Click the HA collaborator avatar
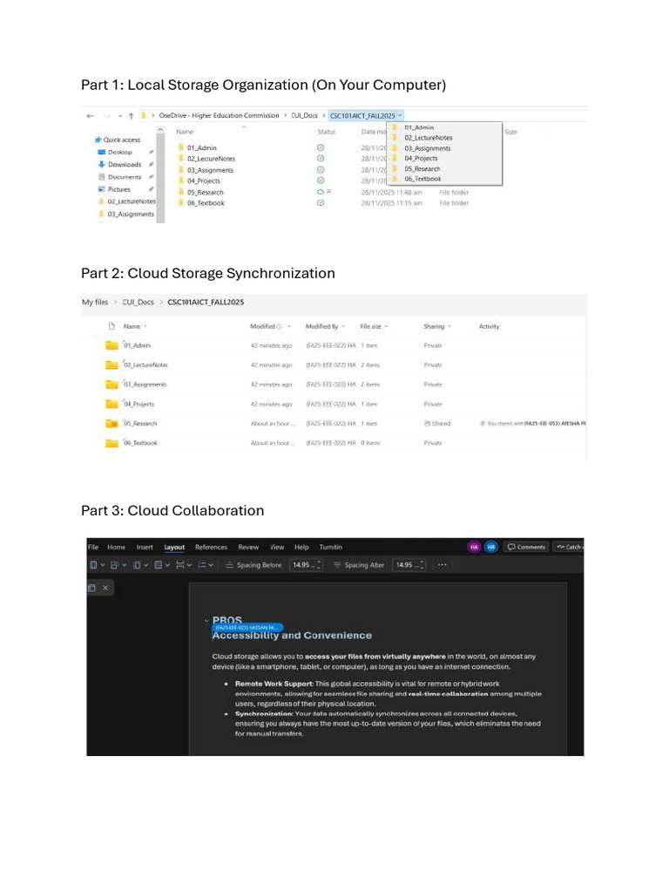This screenshot has width=669, height=893. (x=474, y=547)
